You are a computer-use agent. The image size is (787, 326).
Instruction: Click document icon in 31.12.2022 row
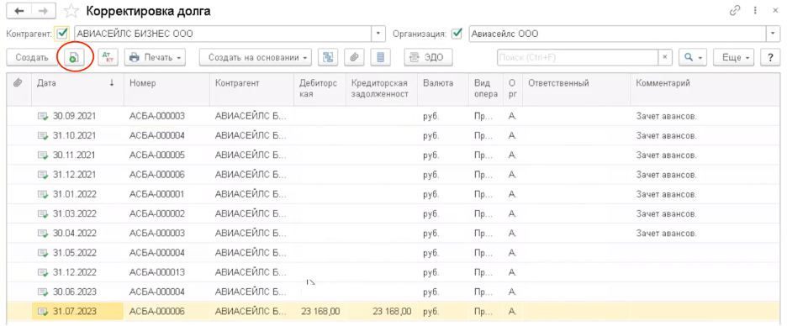coord(43,272)
